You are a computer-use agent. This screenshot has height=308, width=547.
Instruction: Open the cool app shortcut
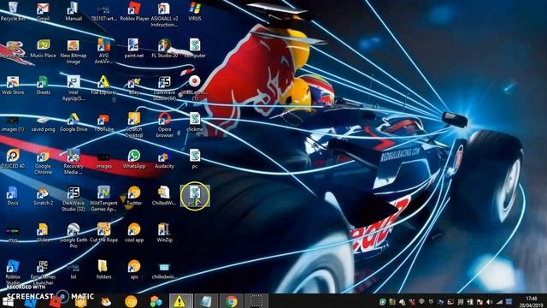pos(134,234)
